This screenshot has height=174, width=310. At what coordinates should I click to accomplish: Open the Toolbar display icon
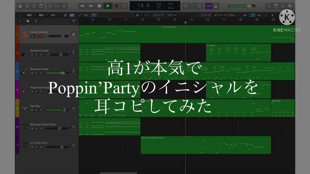pos(41,6)
